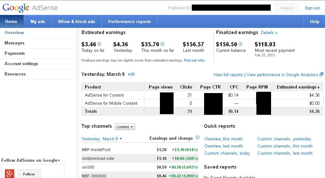
Task: Click the Sign out link
Action: [x=312, y=8]
